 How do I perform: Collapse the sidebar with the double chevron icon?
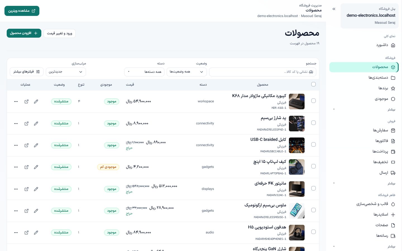334,9
